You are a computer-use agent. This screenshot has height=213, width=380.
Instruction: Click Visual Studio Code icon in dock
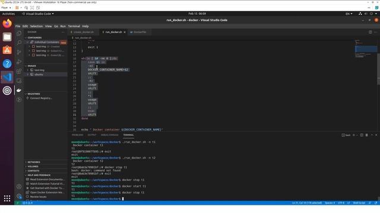click(7, 77)
